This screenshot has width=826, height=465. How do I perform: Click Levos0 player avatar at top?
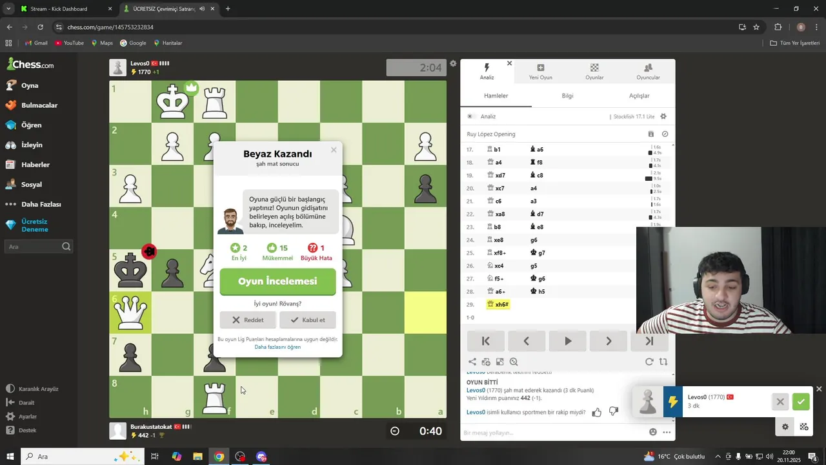click(117, 68)
